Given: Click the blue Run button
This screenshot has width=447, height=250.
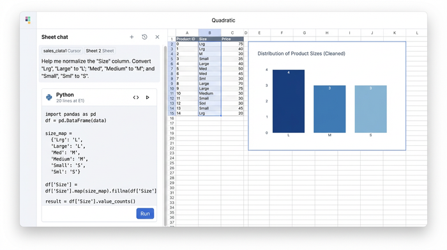Looking at the screenshot, I should pyautogui.click(x=145, y=214).
